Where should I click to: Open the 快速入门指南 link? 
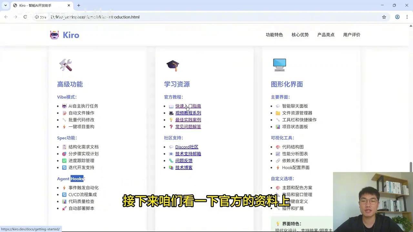(x=188, y=106)
